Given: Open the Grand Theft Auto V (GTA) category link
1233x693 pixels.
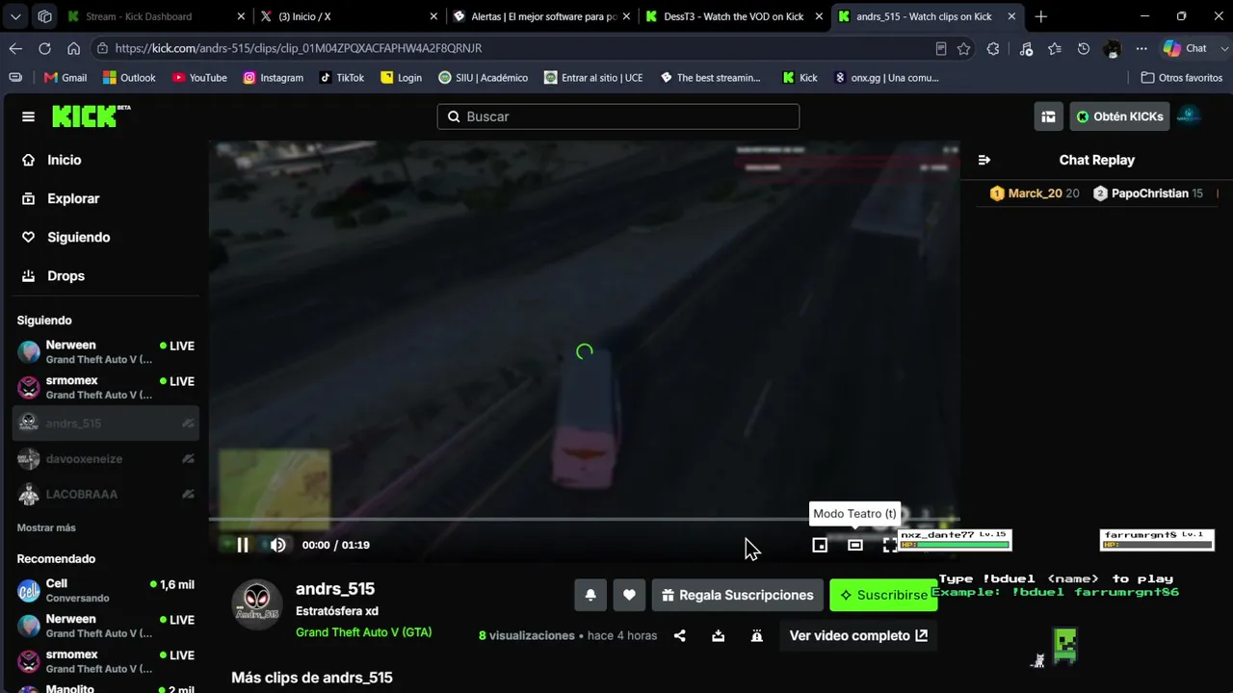Looking at the screenshot, I should point(363,632).
